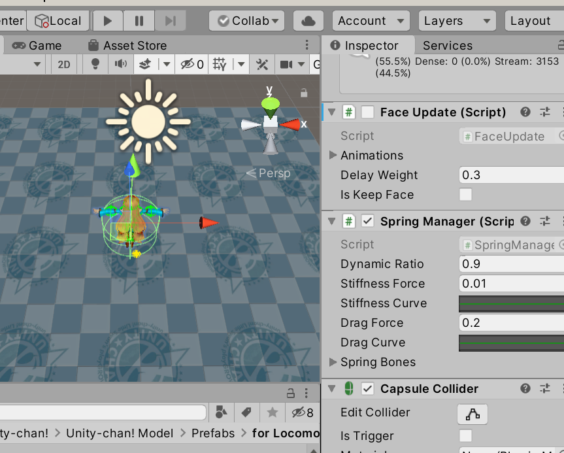Toggle hidden objects visibility count icon

192,65
